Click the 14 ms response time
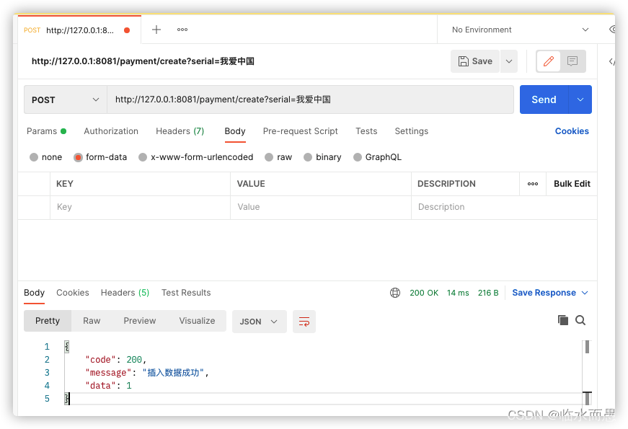 pyautogui.click(x=458, y=293)
